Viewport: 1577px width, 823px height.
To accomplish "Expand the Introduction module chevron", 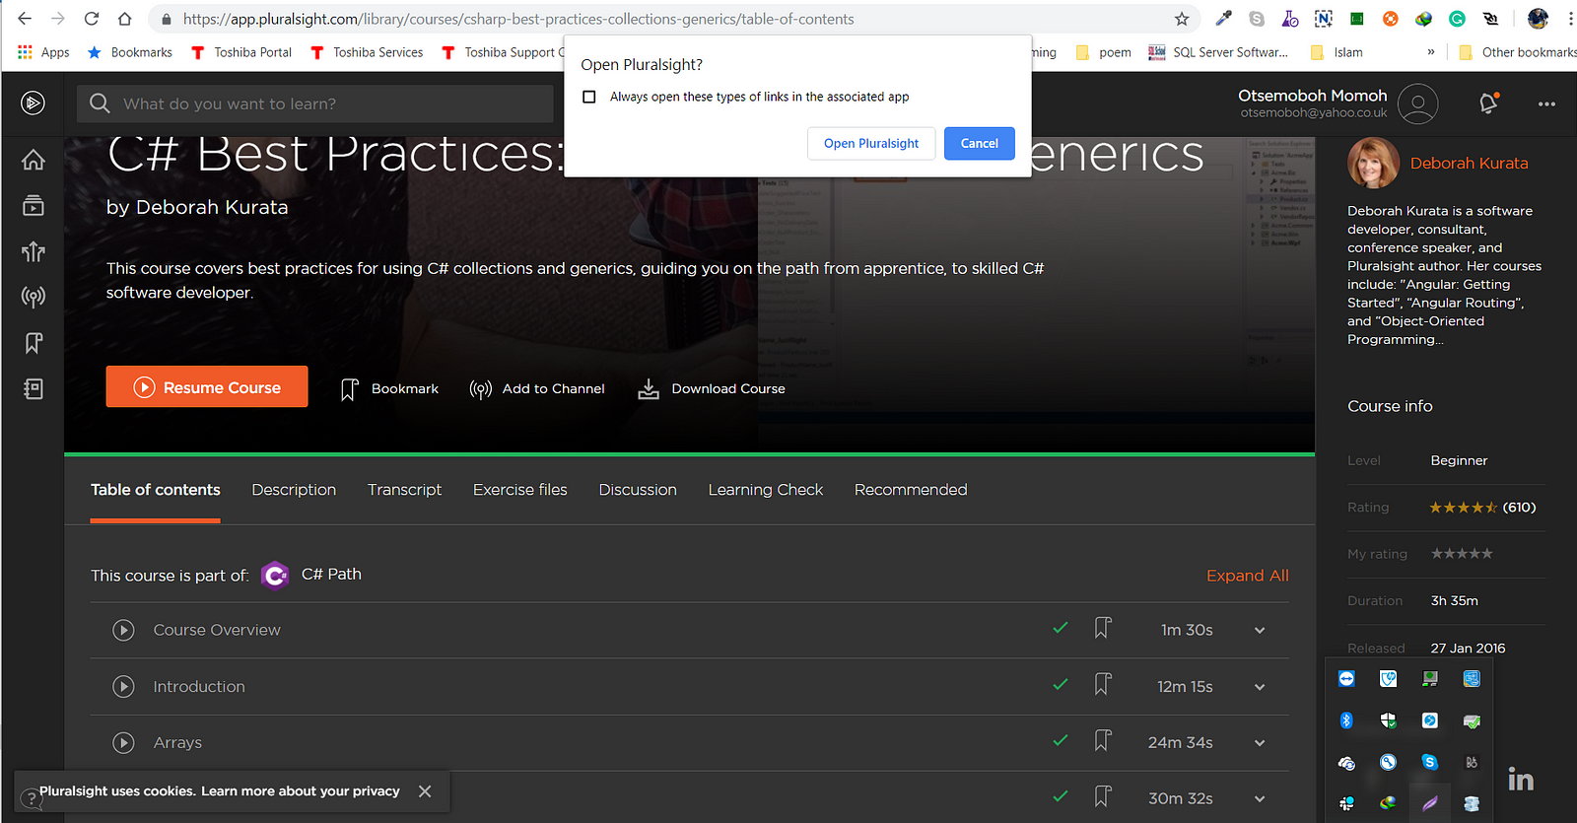I will [1260, 687].
